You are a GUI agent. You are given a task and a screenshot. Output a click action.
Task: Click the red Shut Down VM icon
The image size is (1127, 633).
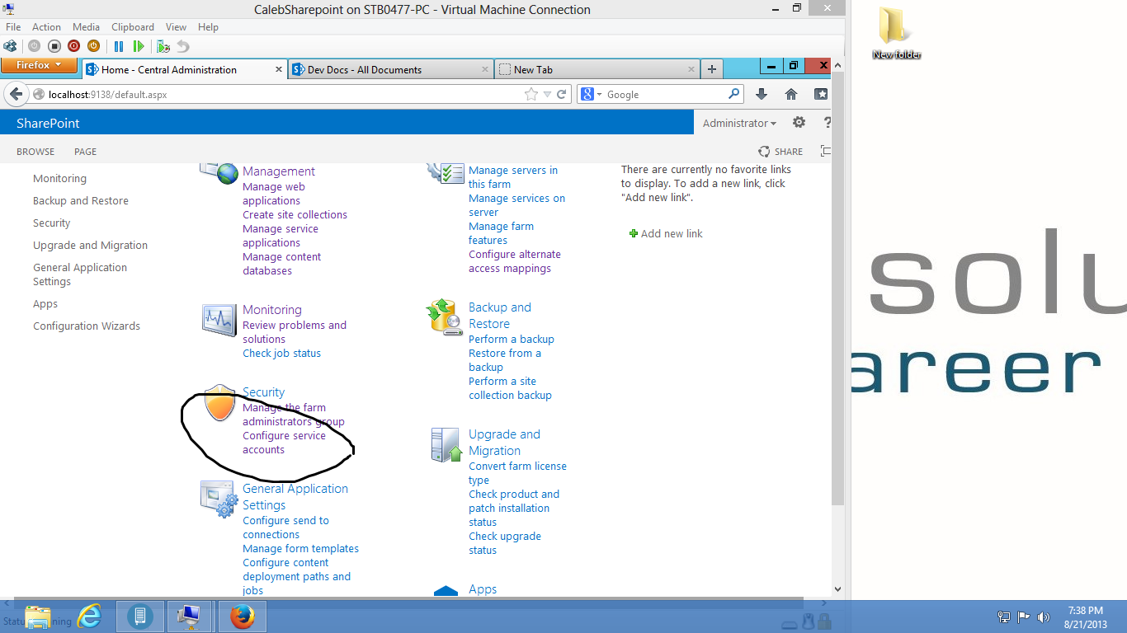point(73,47)
